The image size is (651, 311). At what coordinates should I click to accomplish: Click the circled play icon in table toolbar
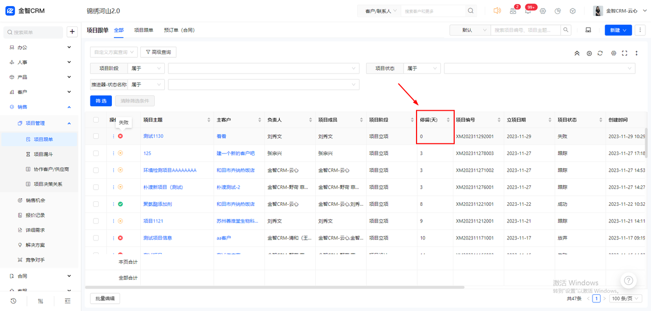589,53
